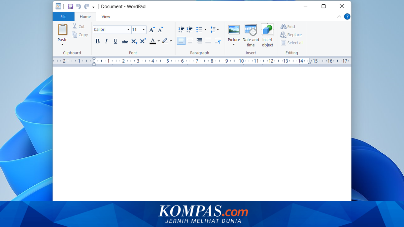Cut the selected text
Screen dimensions: 404x227
tap(78, 27)
